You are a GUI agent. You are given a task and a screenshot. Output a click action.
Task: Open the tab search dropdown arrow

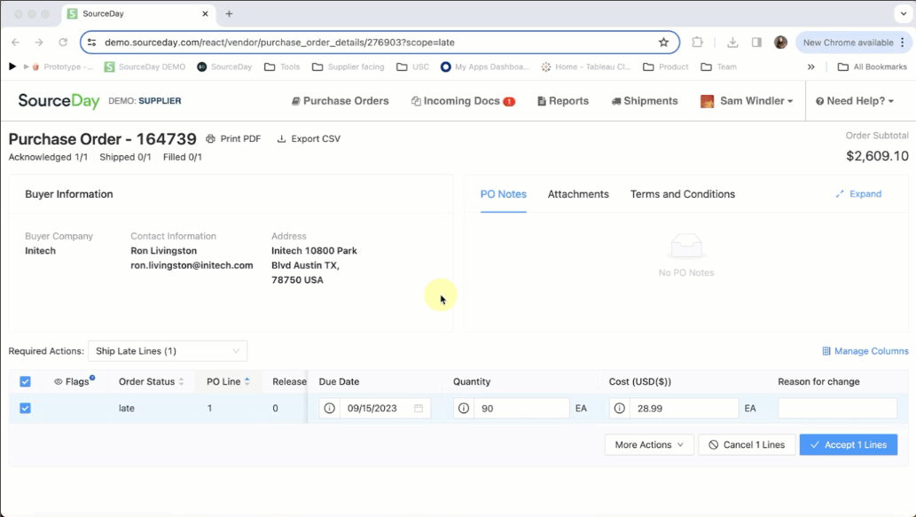[904, 13]
